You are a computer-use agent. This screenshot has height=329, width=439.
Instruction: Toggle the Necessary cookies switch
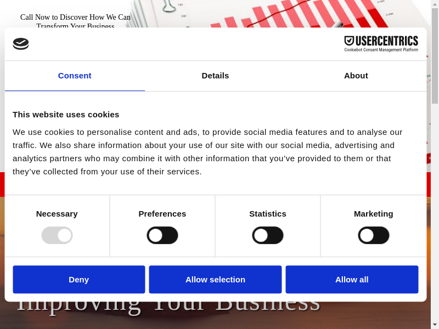point(57,235)
